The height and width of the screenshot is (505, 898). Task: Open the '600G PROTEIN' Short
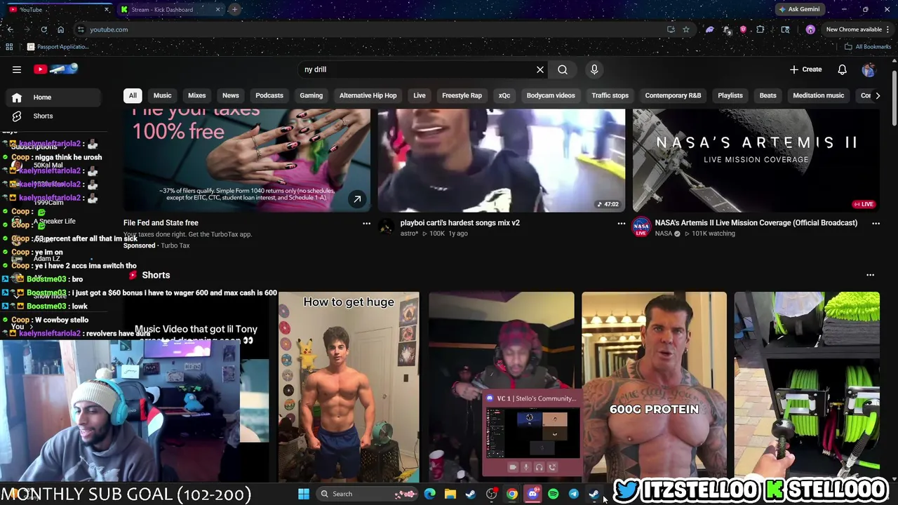tap(654, 387)
